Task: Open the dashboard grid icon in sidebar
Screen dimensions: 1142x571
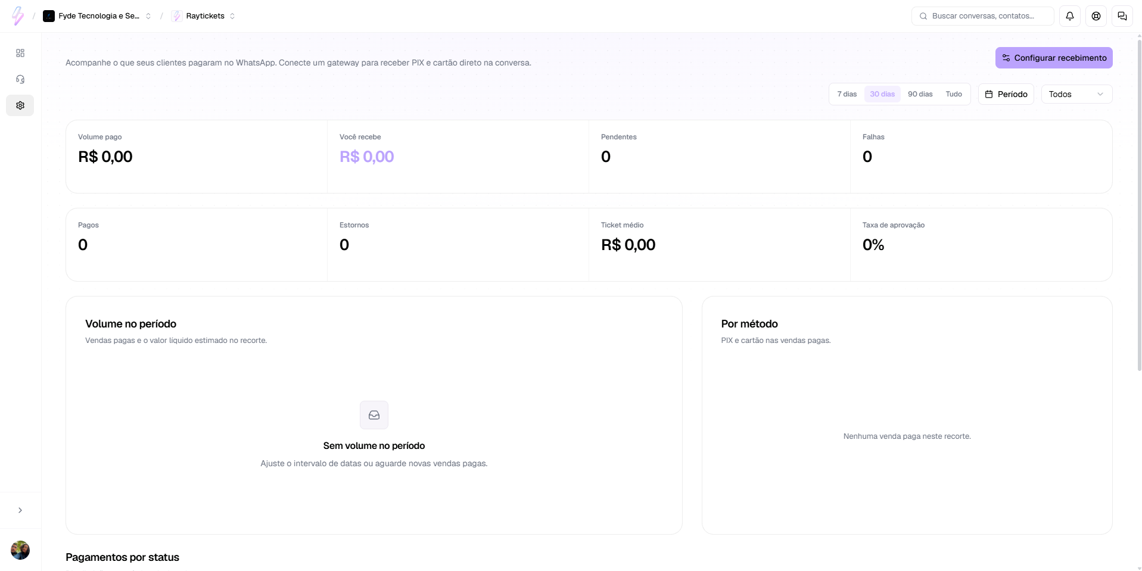Action: [x=20, y=53]
